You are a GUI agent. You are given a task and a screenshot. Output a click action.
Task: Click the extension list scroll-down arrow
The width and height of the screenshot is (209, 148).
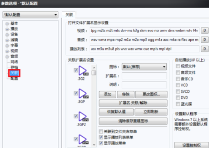pyautogui.click(x=94, y=145)
